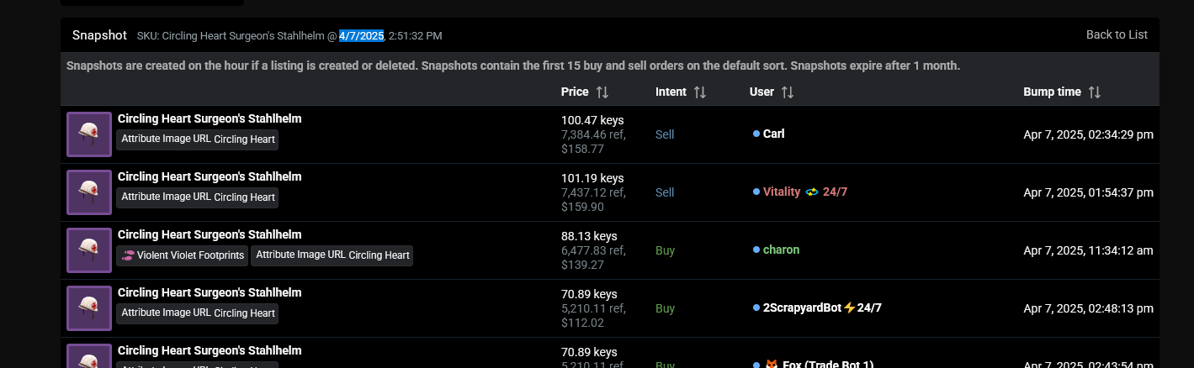This screenshot has width=1194, height=368.
Task: Sort by User using its arrows icon
Action: pyautogui.click(x=788, y=92)
